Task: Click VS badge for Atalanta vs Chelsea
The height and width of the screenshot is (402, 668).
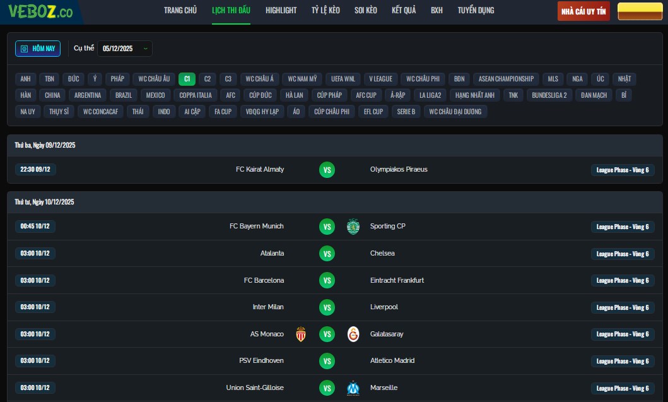Action: coord(327,254)
